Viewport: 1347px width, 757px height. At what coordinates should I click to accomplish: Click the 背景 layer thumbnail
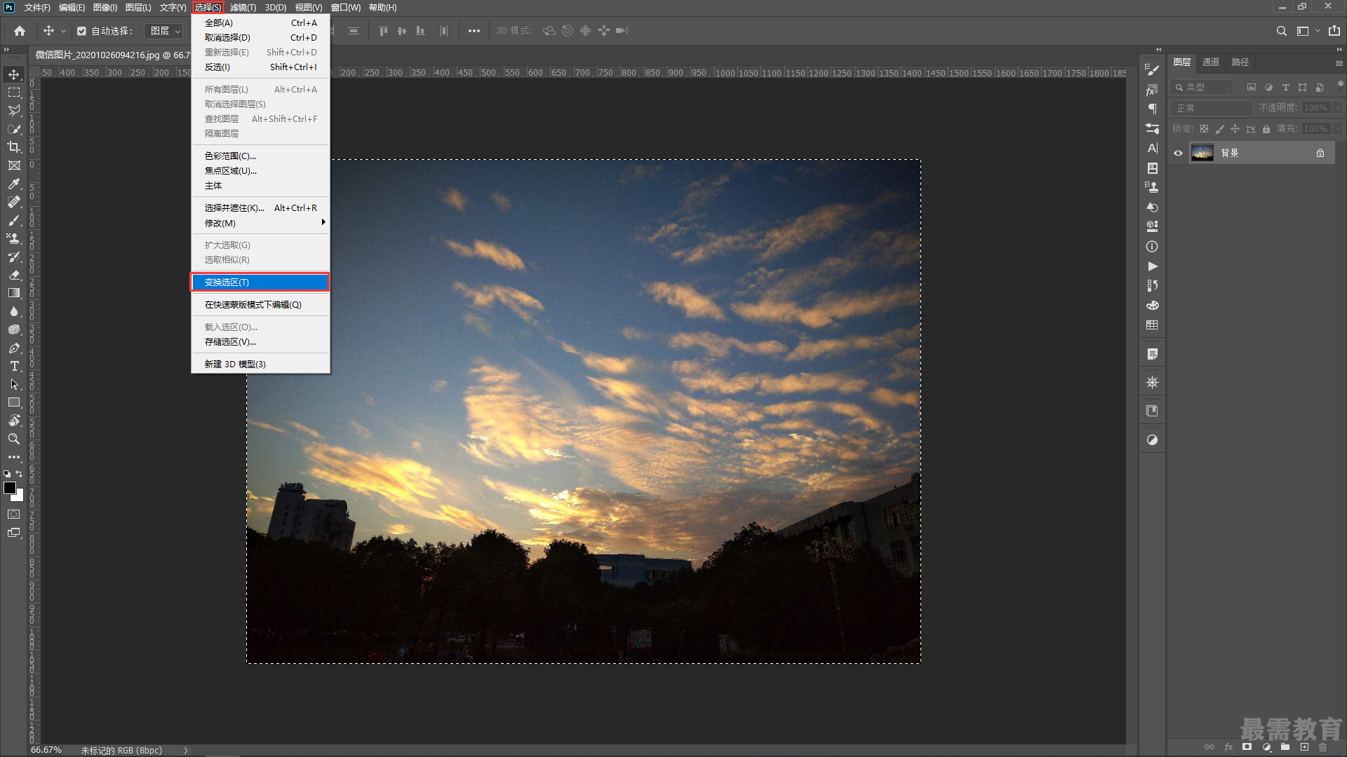tap(1202, 153)
